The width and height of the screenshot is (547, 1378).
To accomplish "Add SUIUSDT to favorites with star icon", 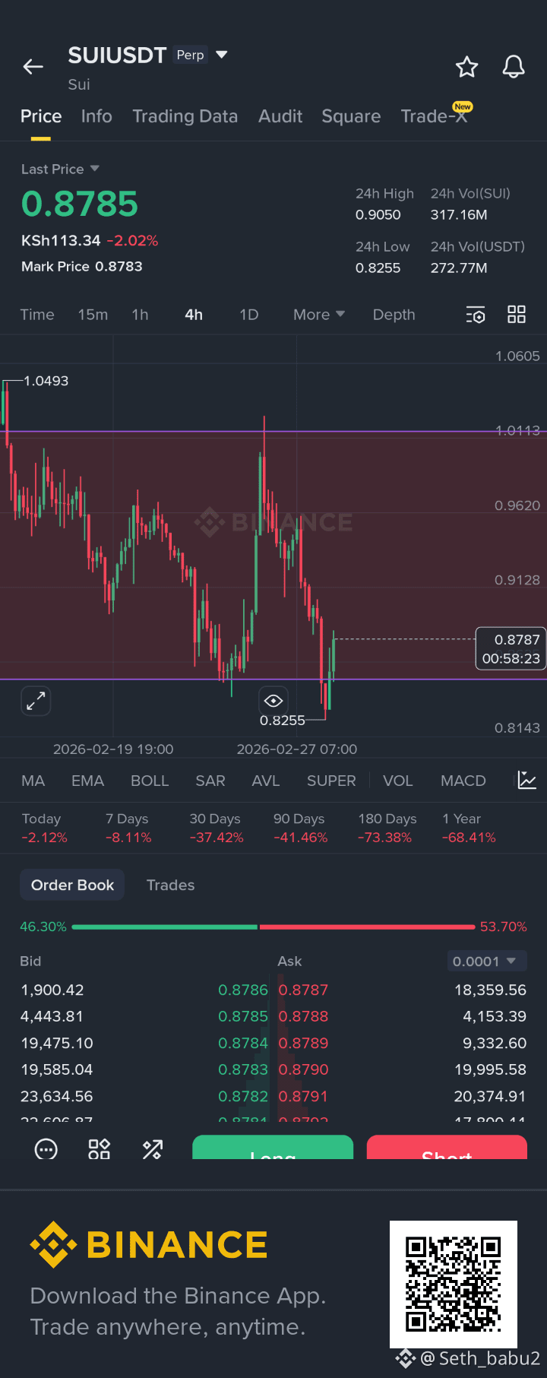I will point(466,67).
